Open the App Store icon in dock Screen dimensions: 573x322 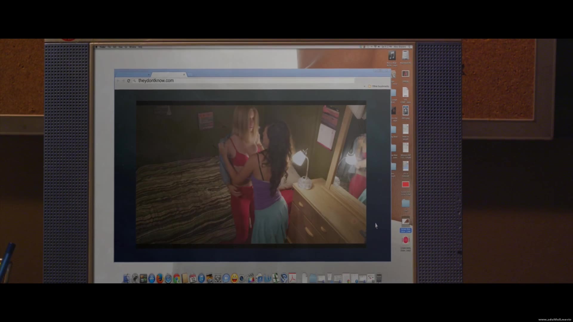tap(152, 278)
